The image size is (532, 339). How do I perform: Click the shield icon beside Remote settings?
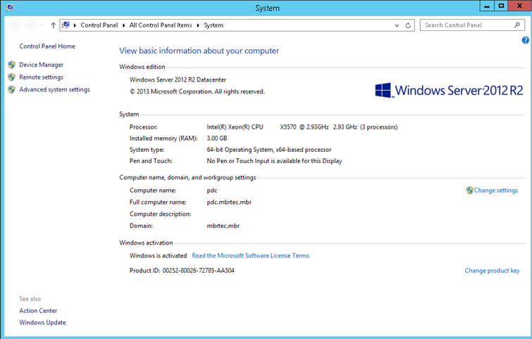pyautogui.click(x=12, y=77)
